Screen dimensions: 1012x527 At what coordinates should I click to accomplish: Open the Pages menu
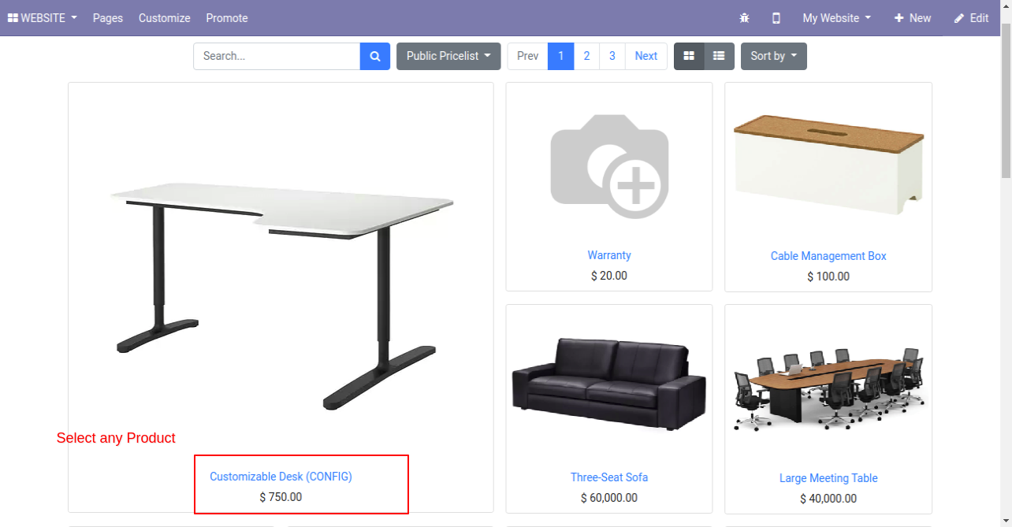coord(108,18)
